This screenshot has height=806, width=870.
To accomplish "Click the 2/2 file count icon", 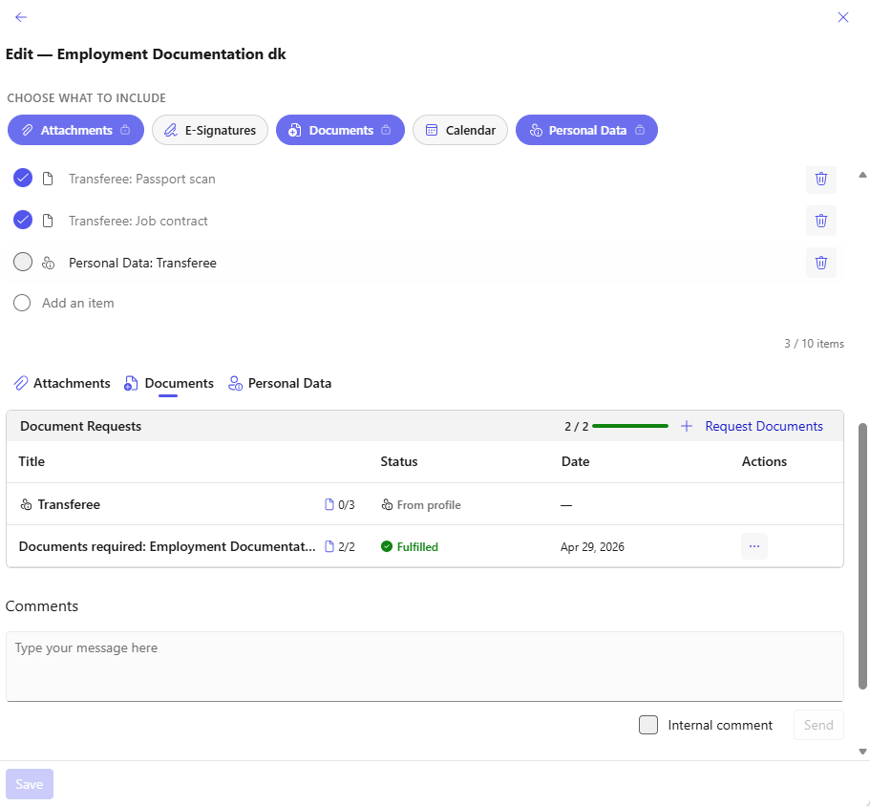I will click(x=329, y=546).
